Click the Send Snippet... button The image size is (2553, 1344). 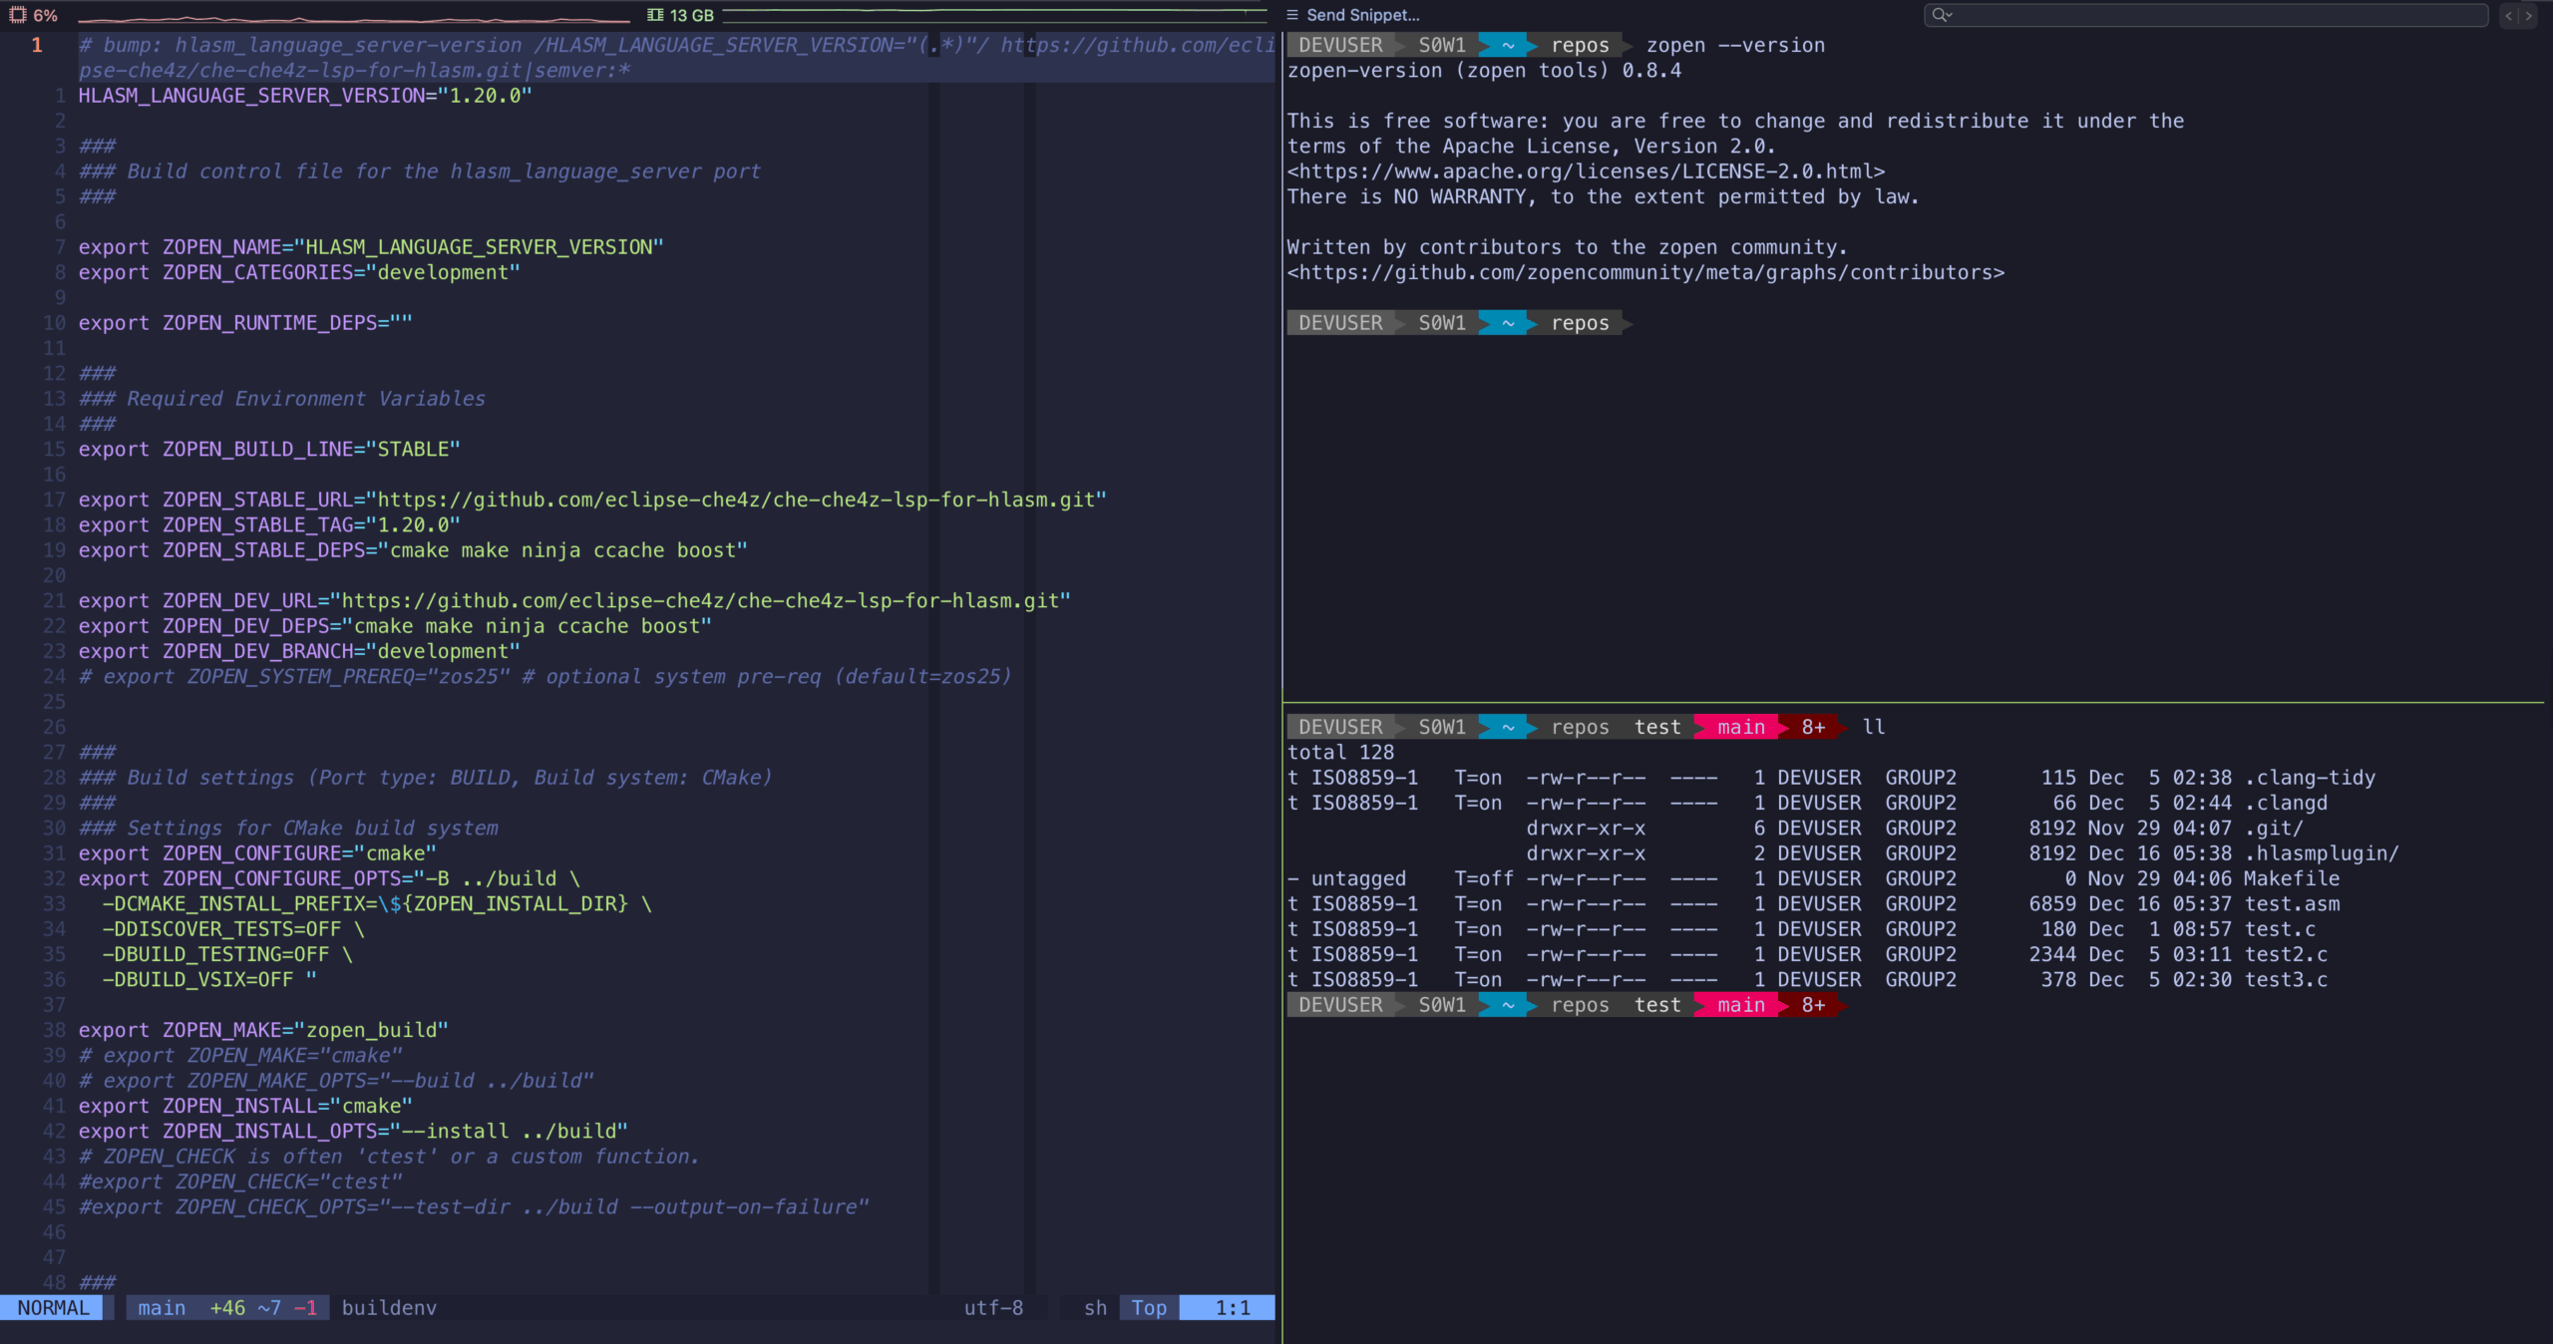(x=1362, y=15)
